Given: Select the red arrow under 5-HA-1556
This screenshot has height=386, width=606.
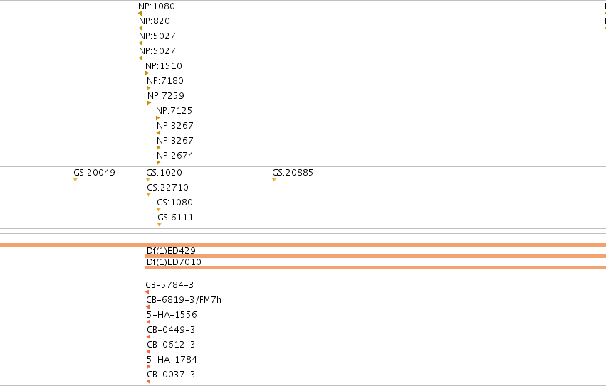Looking at the screenshot, I should coord(148,322).
